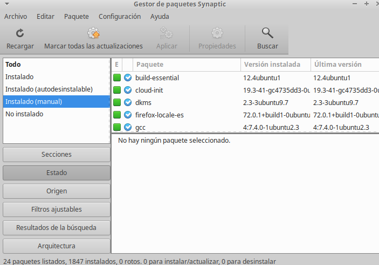Viewport: 379px width, 265px height.
Task: Open the Ayuda menu
Action: [160, 16]
